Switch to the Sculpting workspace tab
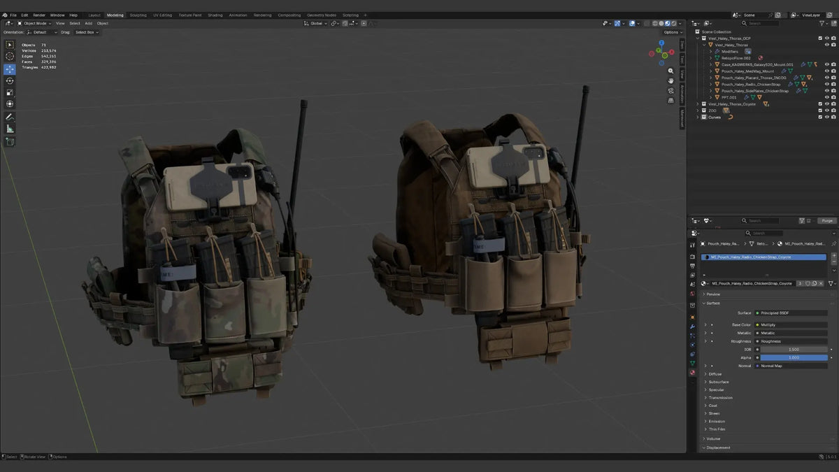This screenshot has height=472, width=839. 138,15
